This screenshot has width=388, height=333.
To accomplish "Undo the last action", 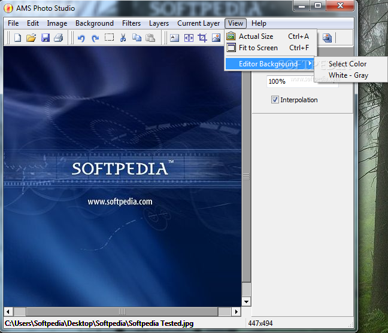I will coord(81,38).
